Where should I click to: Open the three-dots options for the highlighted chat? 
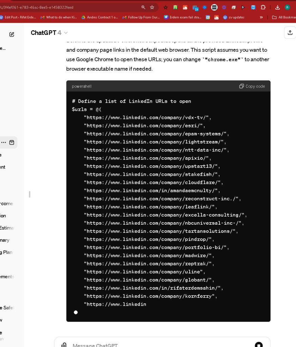3,142
